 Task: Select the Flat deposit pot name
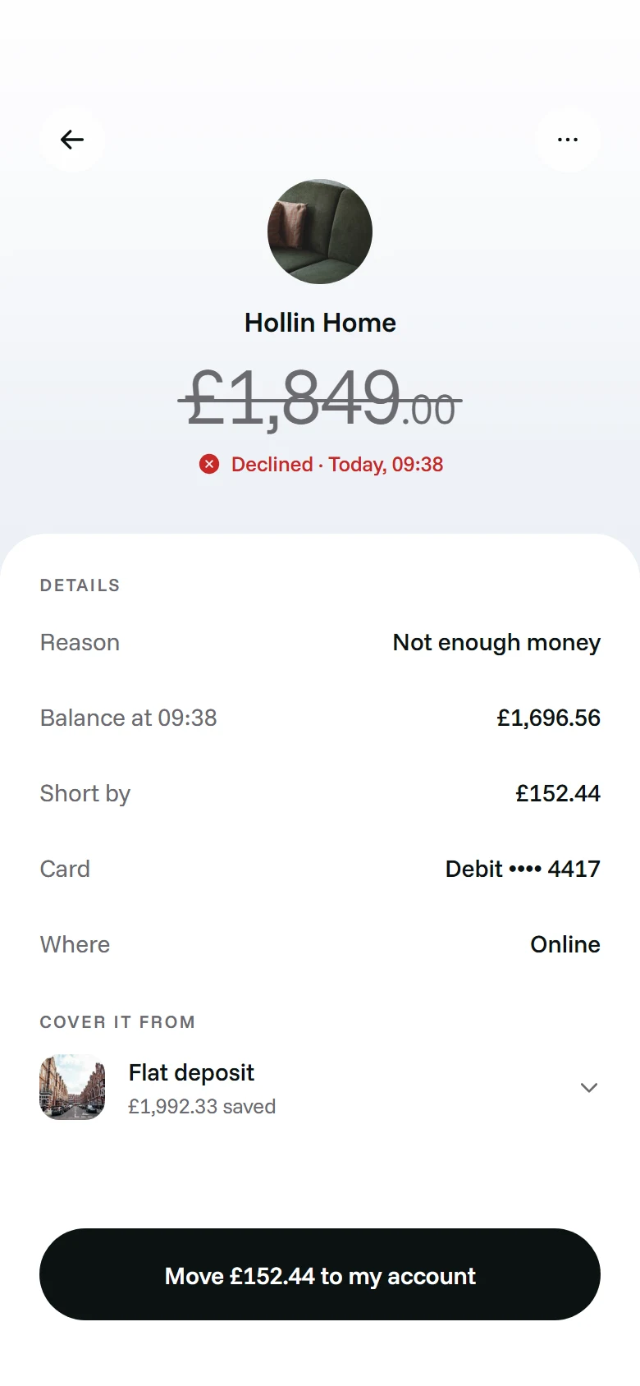[191, 1072]
